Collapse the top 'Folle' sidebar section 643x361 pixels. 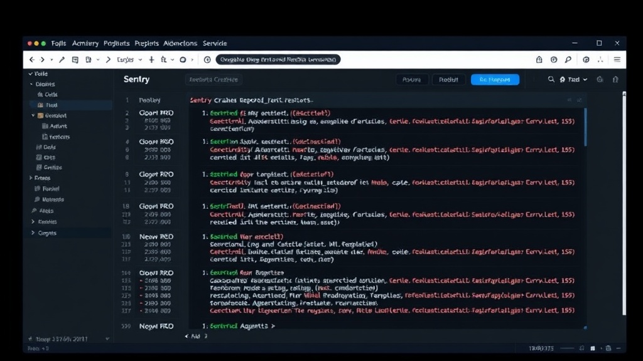pyautogui.click(x=30, y=74)
